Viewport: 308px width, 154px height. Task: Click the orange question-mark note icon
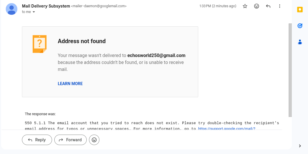pos(39,44)
